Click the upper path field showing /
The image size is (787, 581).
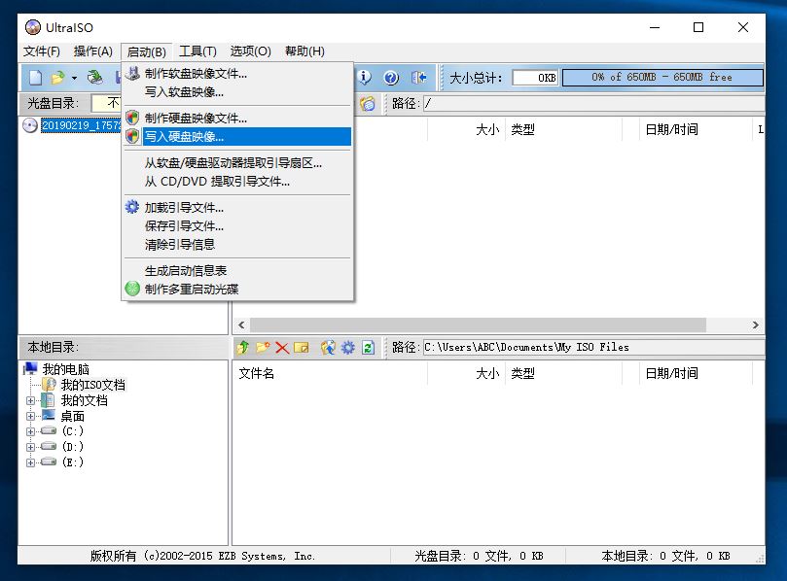pos(593,103)
